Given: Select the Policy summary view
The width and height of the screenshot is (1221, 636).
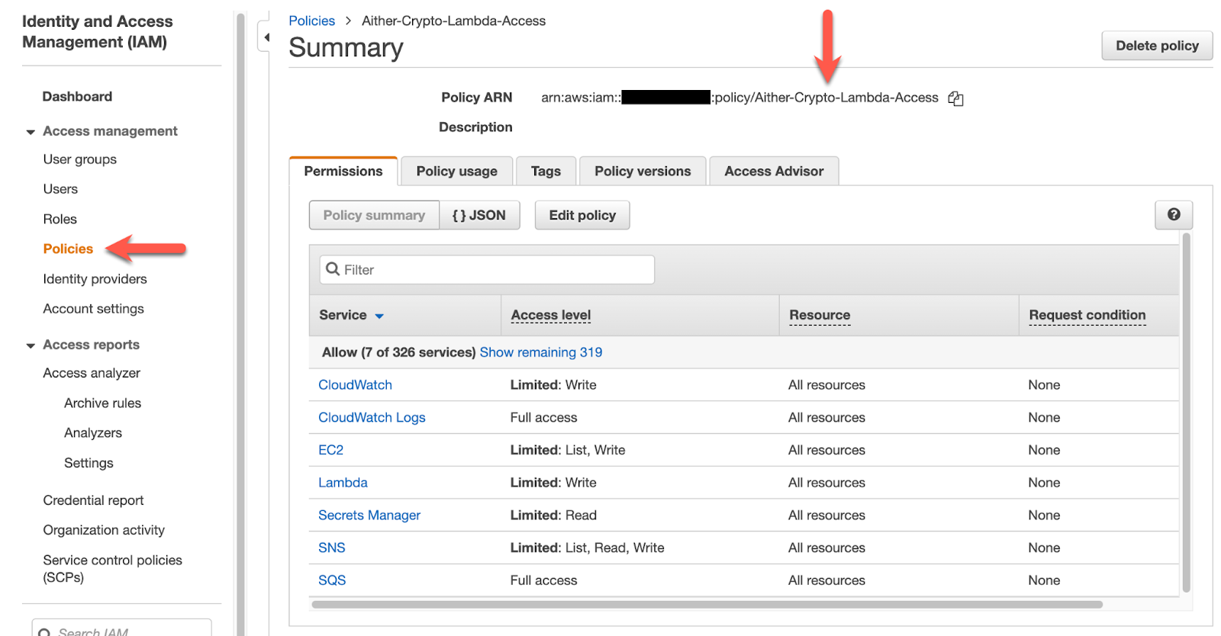Looking at the screenshot, I should (x=374, y=216).
